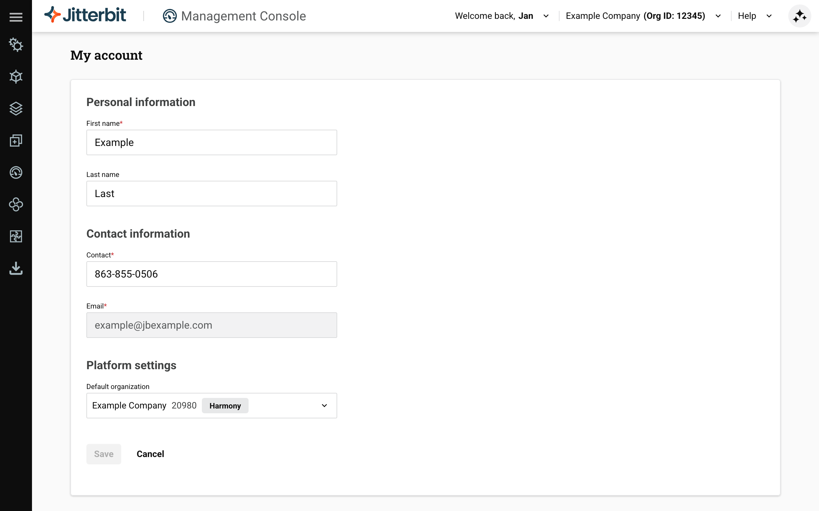
Task: Open the puzzle piece sidebar icon
Action: point(16,236)
